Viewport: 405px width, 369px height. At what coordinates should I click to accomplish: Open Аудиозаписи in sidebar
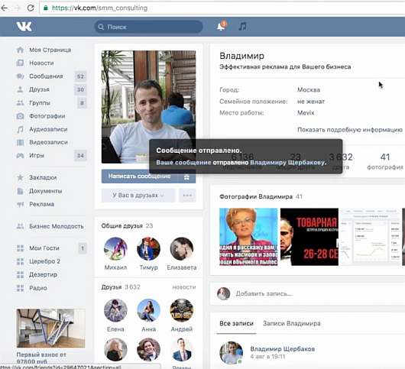pyautogui.click(x=48, y=129)
